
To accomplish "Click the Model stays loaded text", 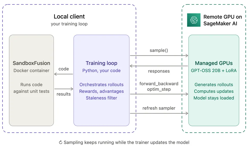I will 214,98.
